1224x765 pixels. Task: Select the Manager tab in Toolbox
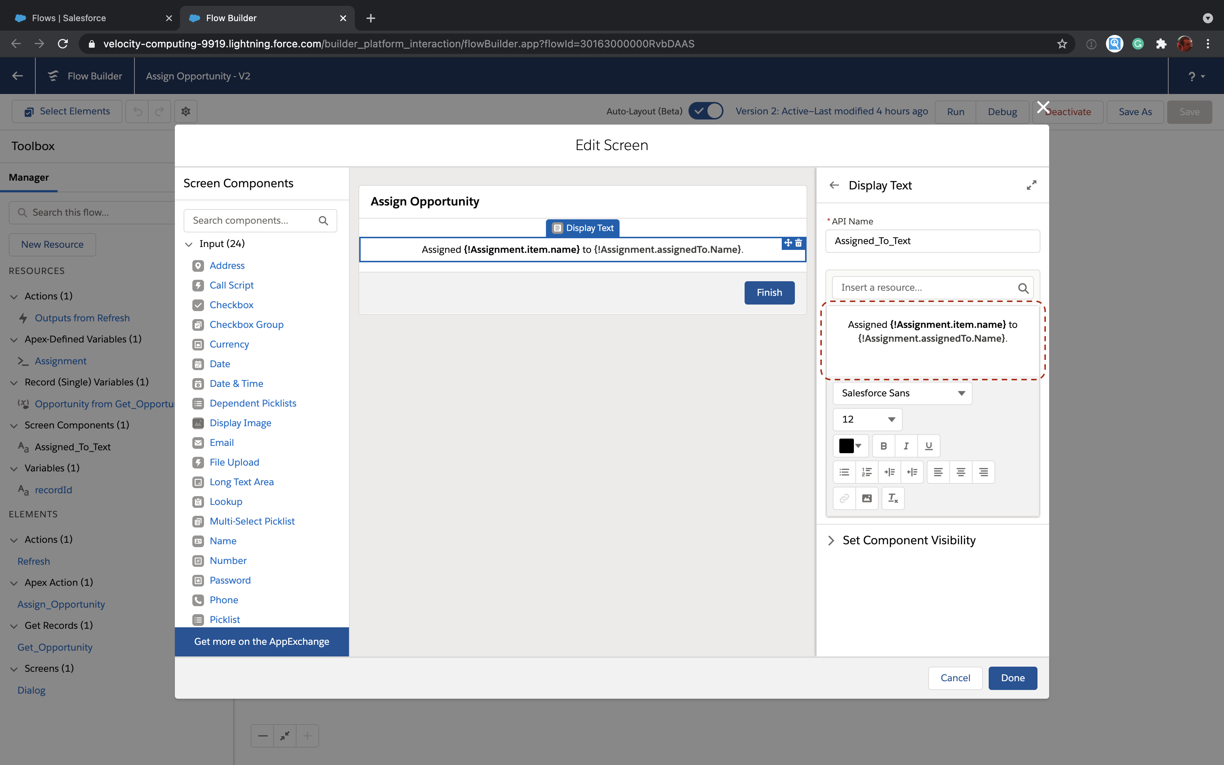29,178
